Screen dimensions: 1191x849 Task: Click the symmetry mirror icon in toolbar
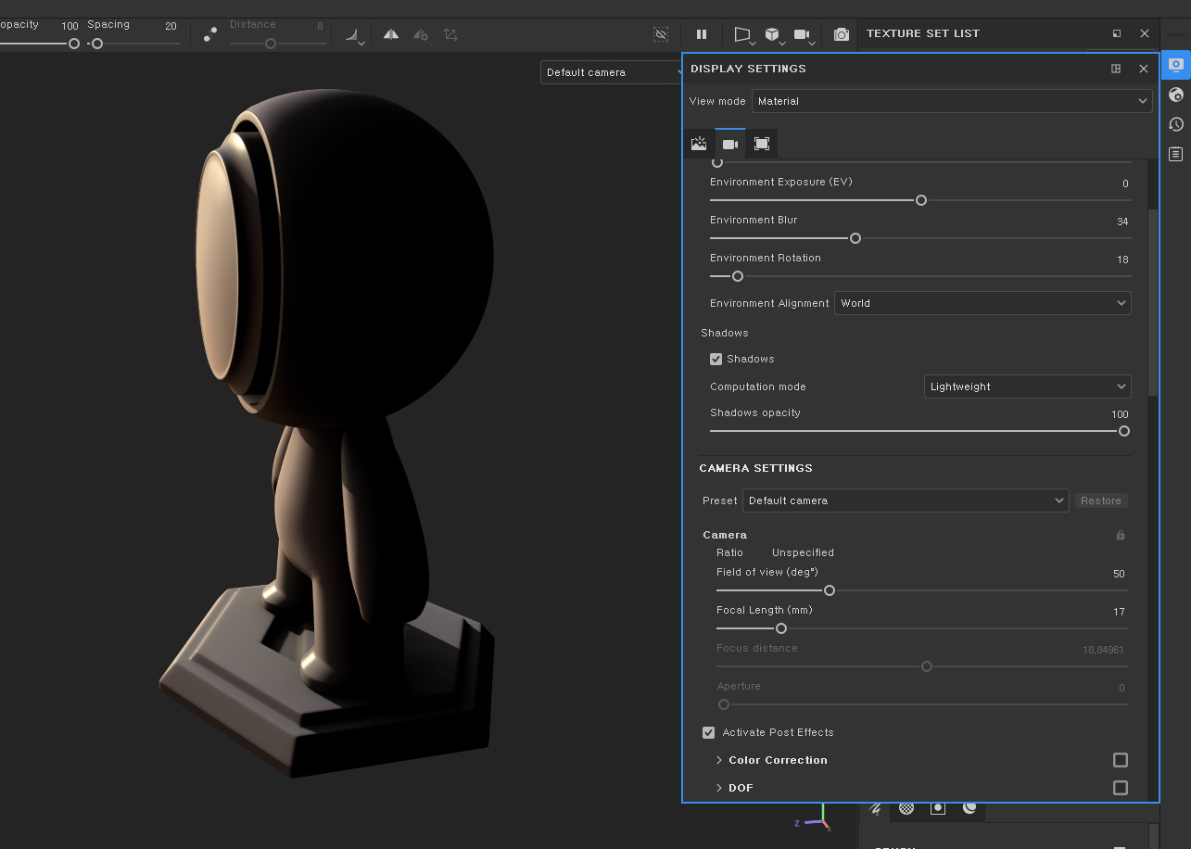(391, 34)
